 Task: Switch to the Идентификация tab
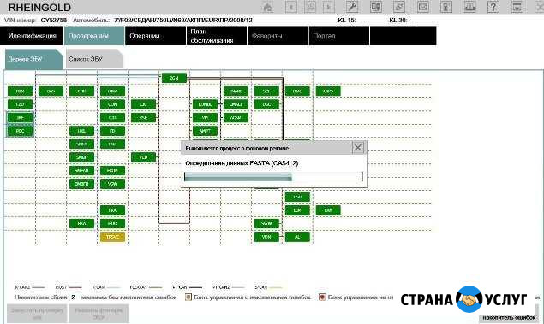tap(32, 36)
